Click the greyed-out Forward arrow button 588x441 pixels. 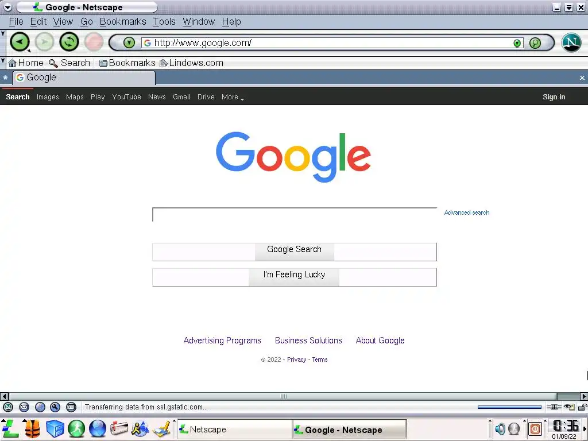click(x=44, y=41)
